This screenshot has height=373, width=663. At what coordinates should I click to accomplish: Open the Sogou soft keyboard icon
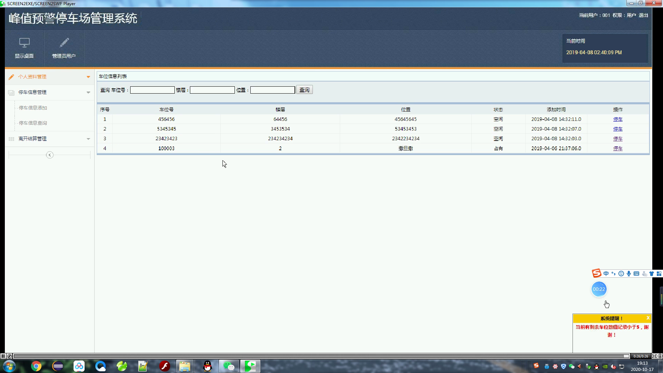(x=636, y=274)
